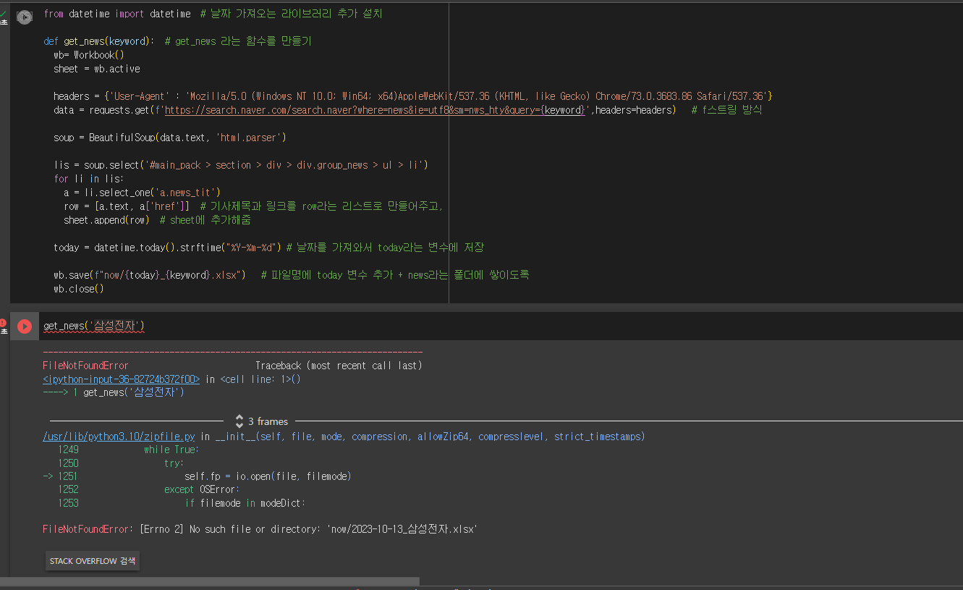The image size is (963, 590).
Task: Click the 'def get_news(keyword):' line
Action: pos(98,41)
